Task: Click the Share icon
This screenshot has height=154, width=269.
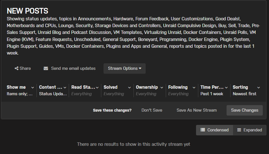Action: coord(16,68)
